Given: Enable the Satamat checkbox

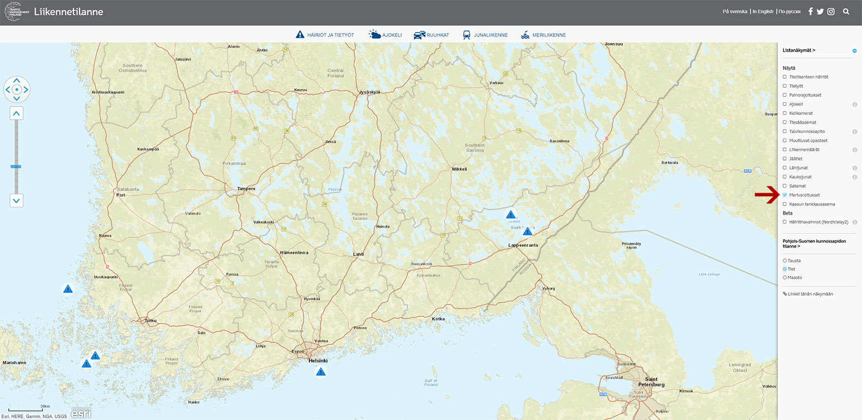Looking at the screenshot, I should coord(785,186).
